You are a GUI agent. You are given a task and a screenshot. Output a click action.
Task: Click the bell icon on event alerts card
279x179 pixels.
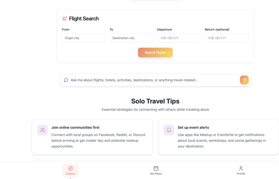pos(169,130)
